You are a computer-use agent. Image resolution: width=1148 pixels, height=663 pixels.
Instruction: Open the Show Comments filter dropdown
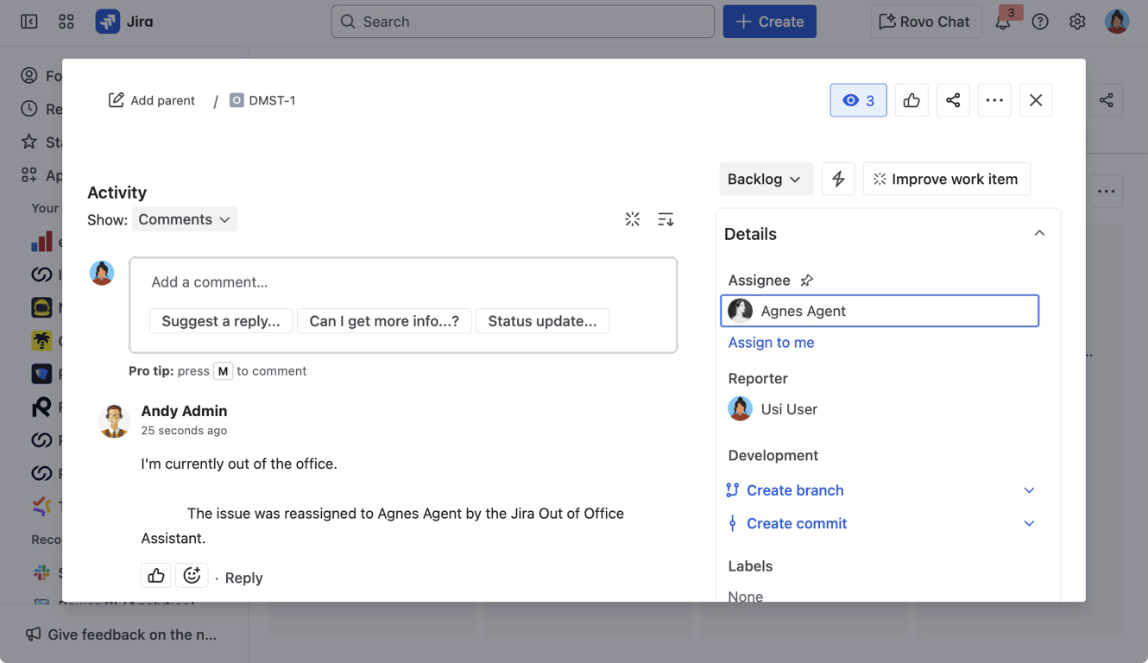pos(184,219)
